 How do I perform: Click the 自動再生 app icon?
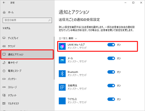tap(62, 87)
